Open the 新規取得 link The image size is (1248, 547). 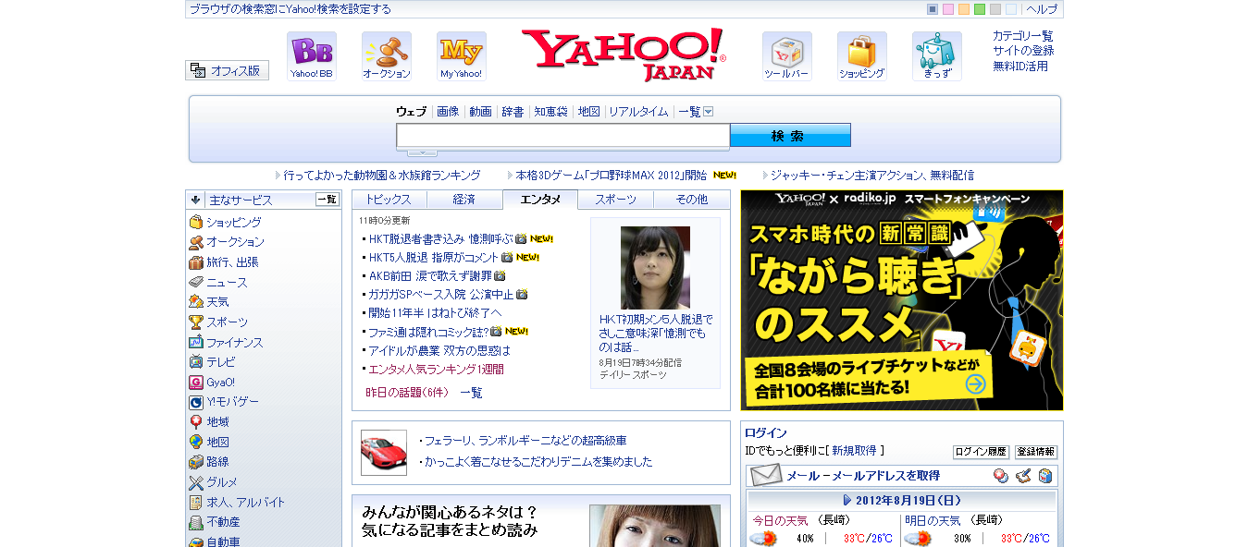pos(854,451)
